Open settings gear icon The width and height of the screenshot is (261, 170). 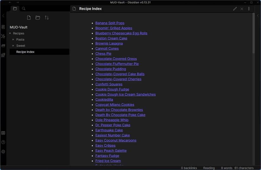3,152
